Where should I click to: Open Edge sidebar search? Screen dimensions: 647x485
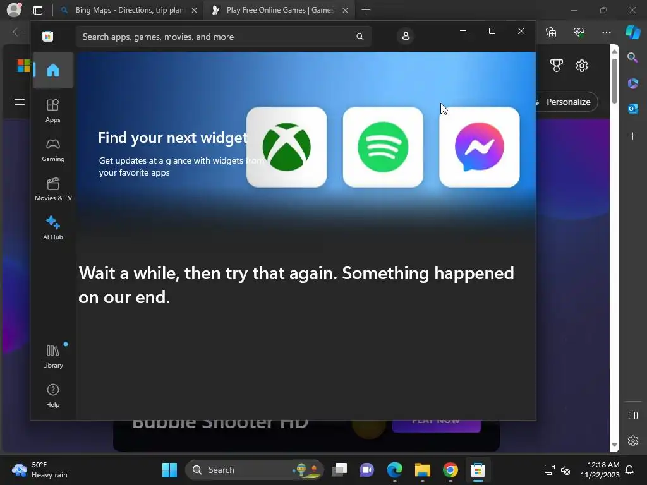coord(632,57)
